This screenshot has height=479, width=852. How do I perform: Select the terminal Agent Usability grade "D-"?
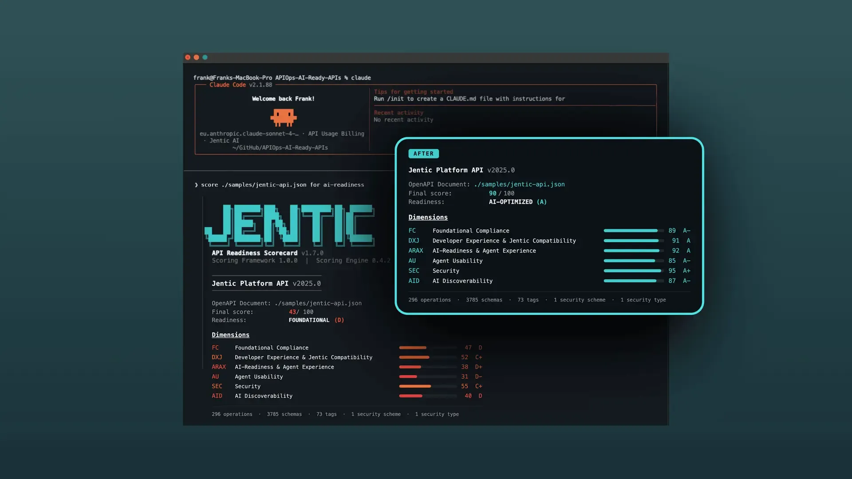pos(479,377)
